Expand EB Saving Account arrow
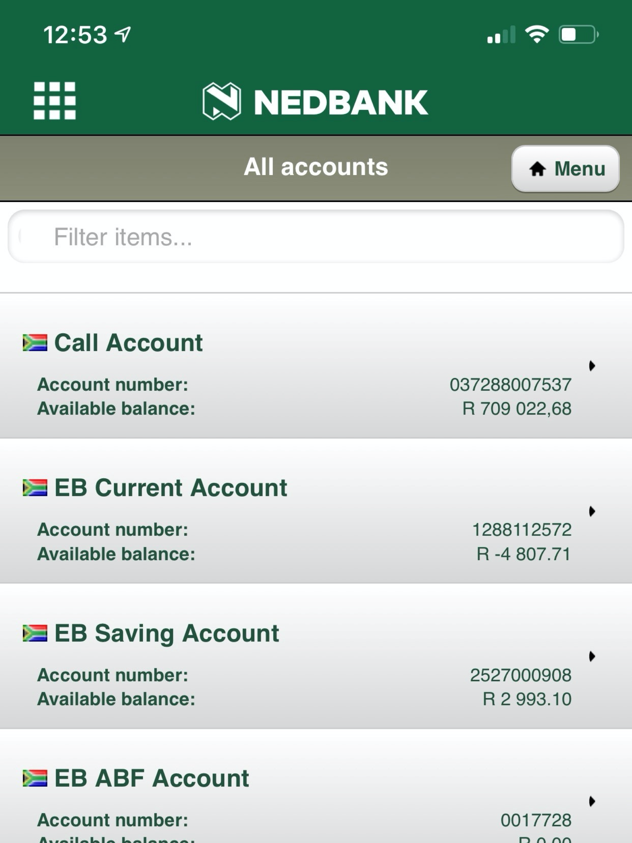The height and width of the screenshot is (843, 632). tap(592, 656)
